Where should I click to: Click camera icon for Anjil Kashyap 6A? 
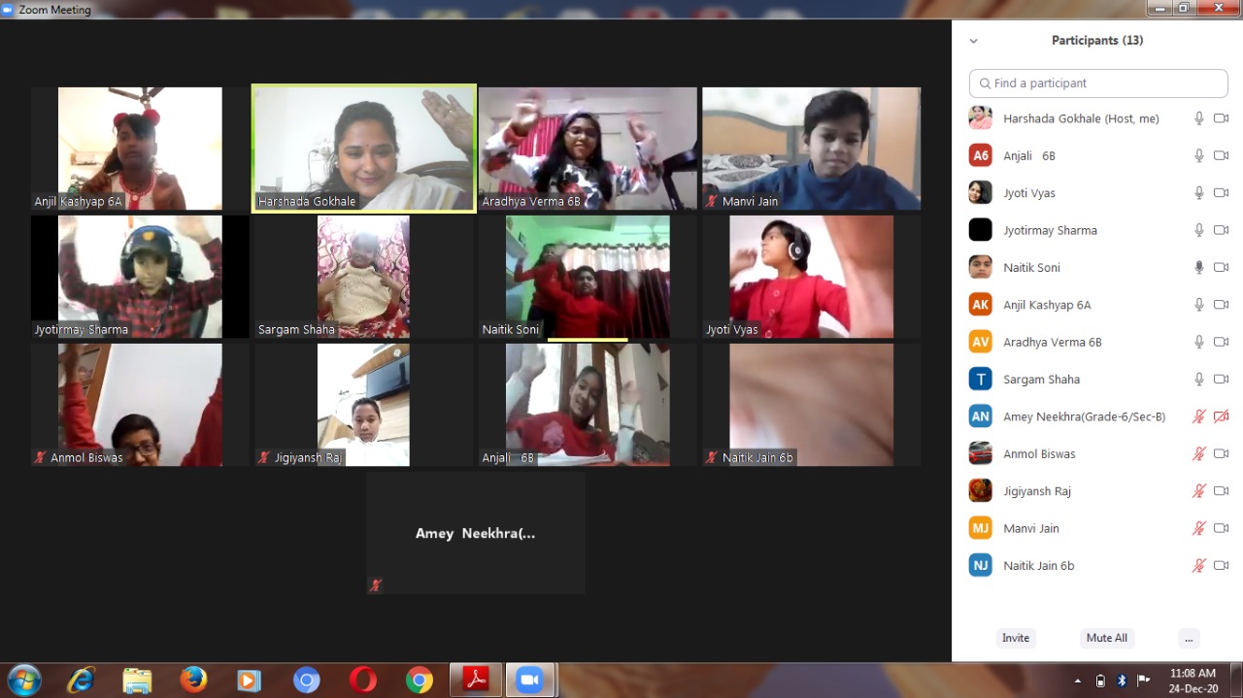tap(1222, 305)
